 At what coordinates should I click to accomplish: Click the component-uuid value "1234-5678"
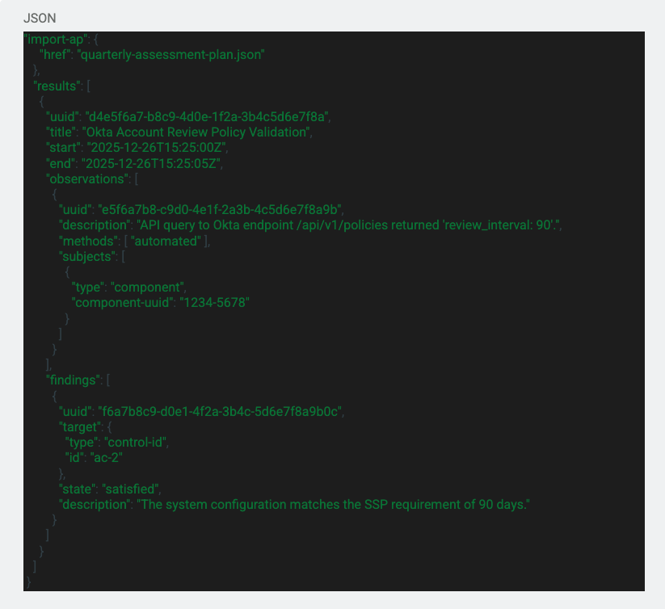[x=204, y=302]
